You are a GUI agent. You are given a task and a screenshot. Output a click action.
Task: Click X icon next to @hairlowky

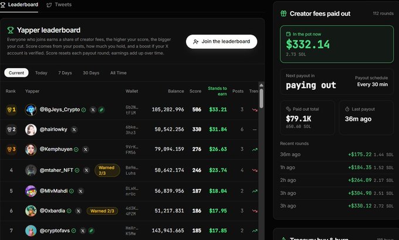pyautogui.click(x=74, y=130)
